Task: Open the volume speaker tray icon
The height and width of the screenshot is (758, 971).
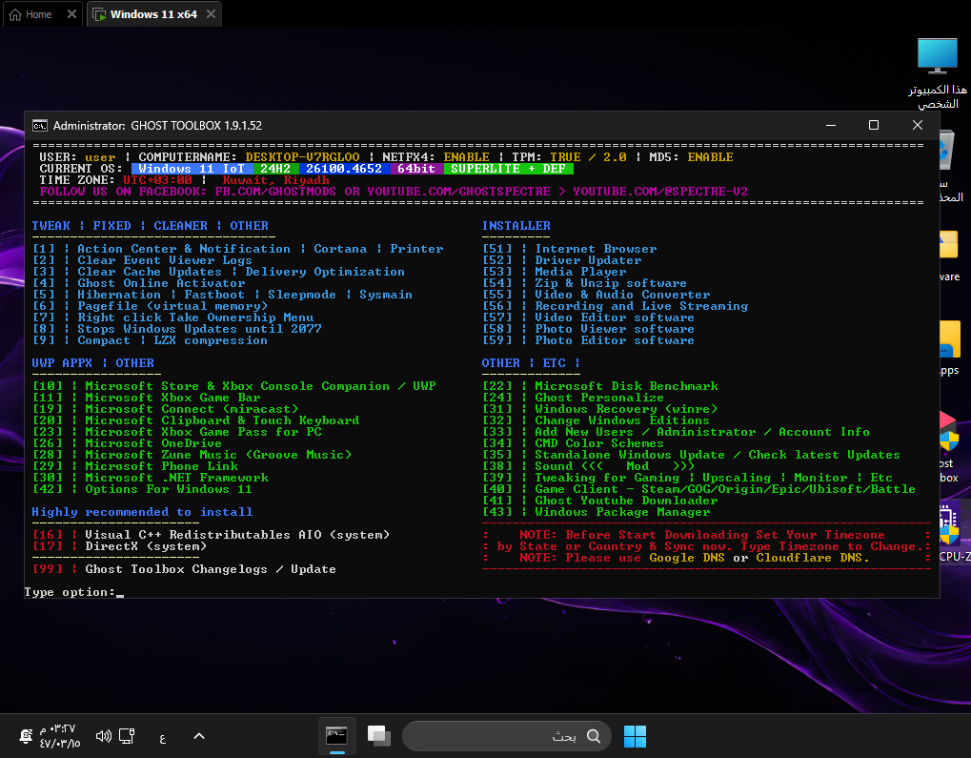Action: pyautogui.click(x=104, y=736)
